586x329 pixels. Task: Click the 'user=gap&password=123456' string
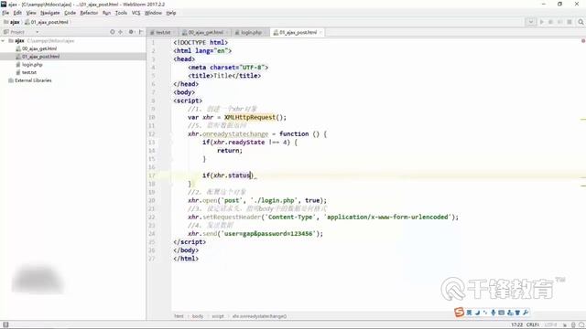[267, 234]
